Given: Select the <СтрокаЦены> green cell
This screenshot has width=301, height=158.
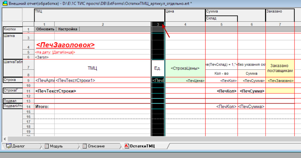Looking at the screenshot, I should coord(185,68).
